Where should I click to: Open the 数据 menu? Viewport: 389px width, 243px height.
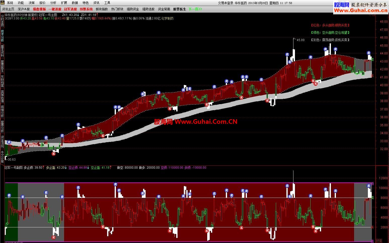(x=75, y=3)
